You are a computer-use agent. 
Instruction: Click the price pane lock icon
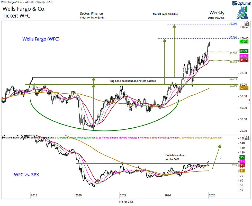(247, 24)
